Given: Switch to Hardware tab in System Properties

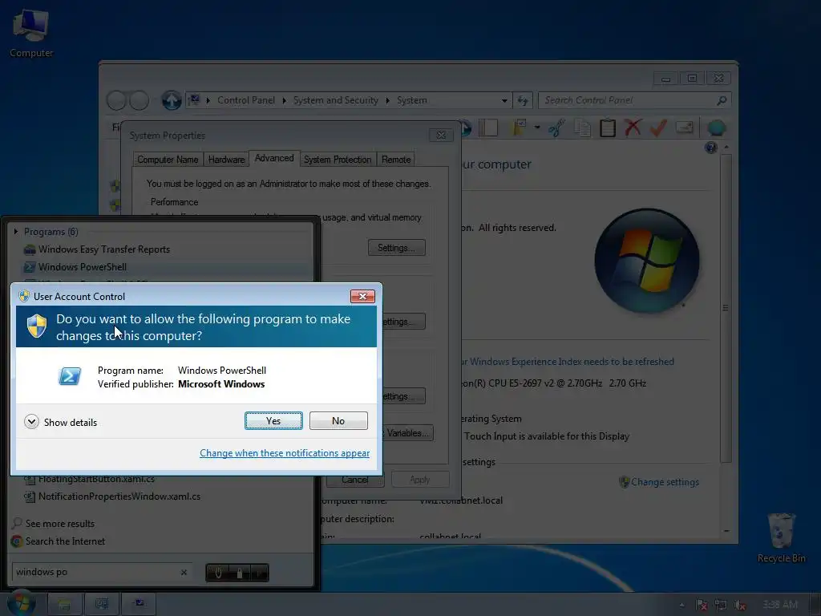Looking at the screenshot, I should 226,160.
